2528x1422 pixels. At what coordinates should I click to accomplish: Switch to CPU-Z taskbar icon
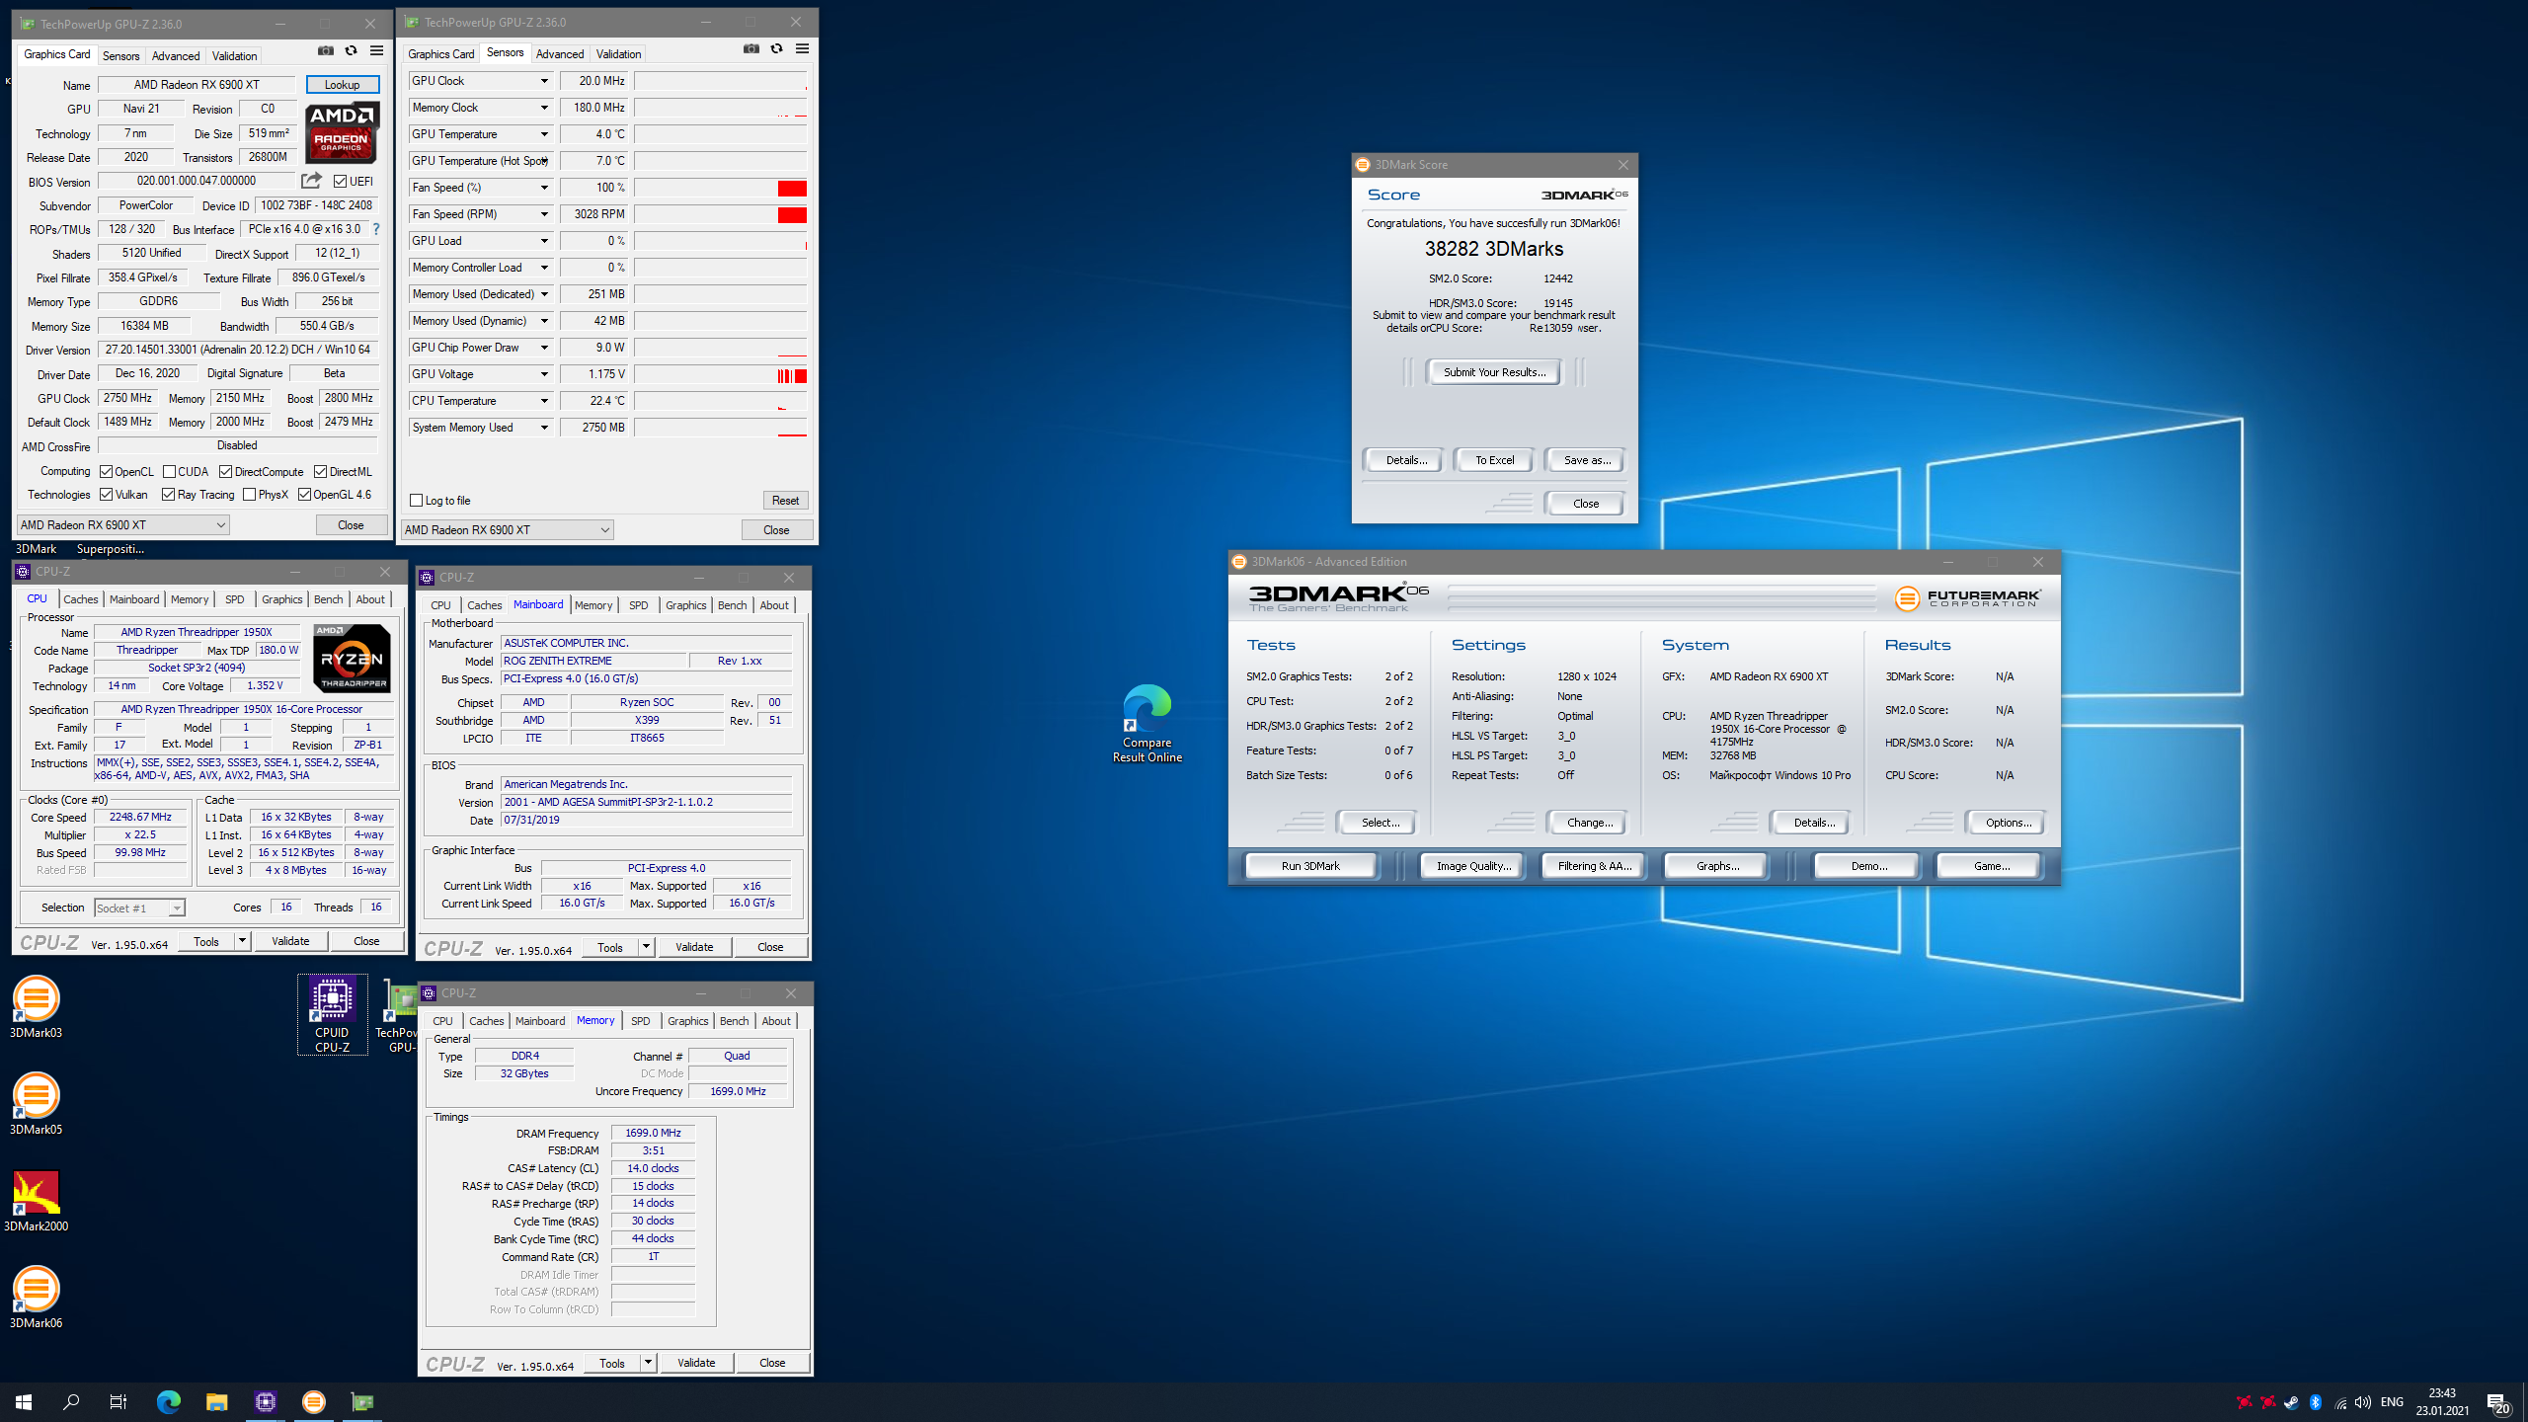coord(265,1402)
